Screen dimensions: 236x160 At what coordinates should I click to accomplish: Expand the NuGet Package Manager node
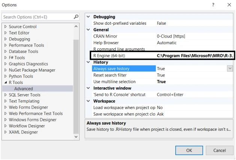[6, 70]
